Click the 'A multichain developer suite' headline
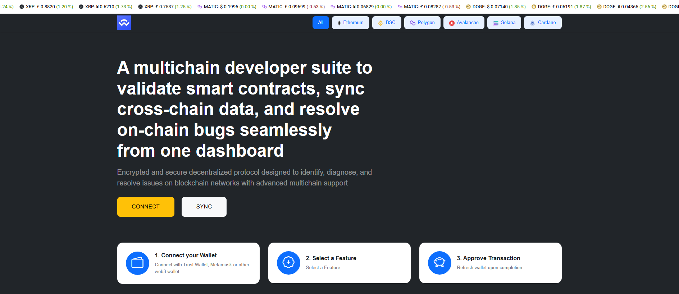Screen dimensions: 679x294 tap(245, 109)
